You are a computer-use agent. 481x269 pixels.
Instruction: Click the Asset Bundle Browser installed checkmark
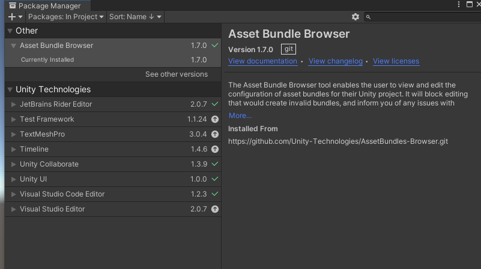[215, 46]
